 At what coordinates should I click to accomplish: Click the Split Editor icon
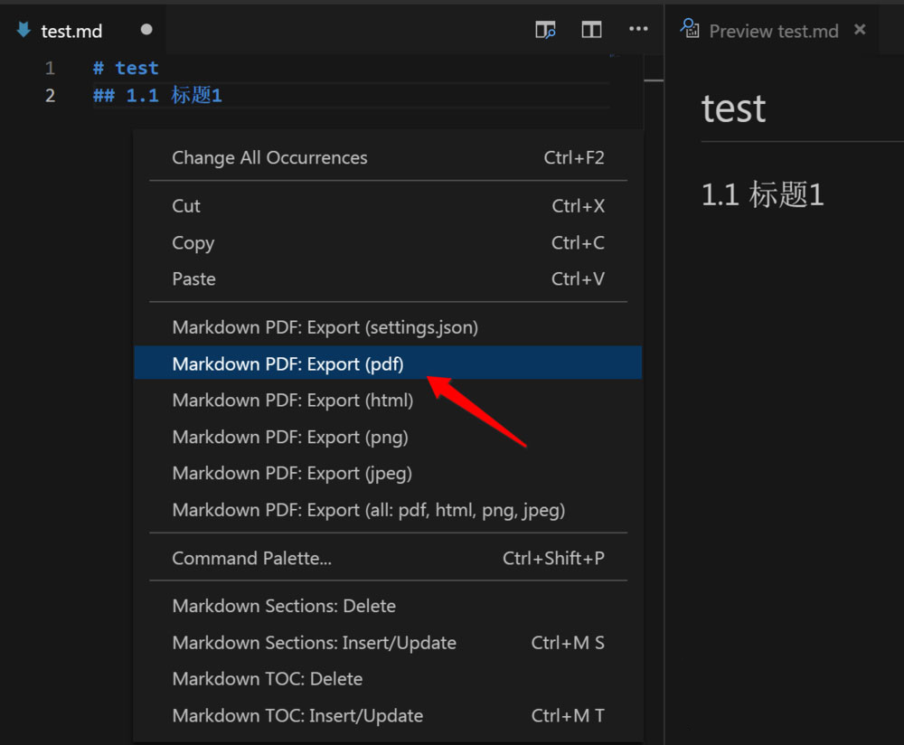pyautogui.click(x=591, y=30)
